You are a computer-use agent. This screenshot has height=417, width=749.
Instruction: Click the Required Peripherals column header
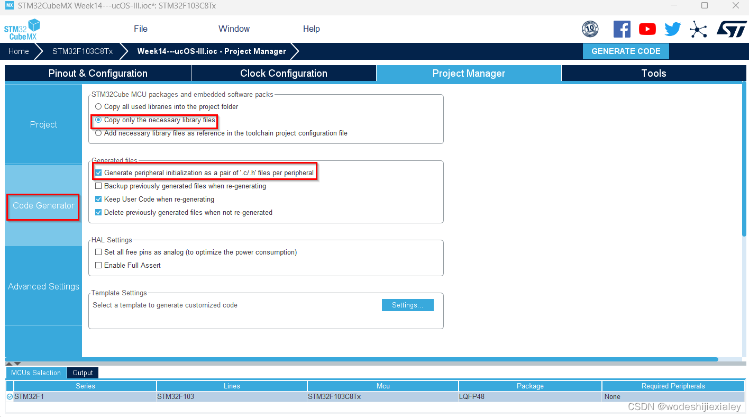[673, 386]
